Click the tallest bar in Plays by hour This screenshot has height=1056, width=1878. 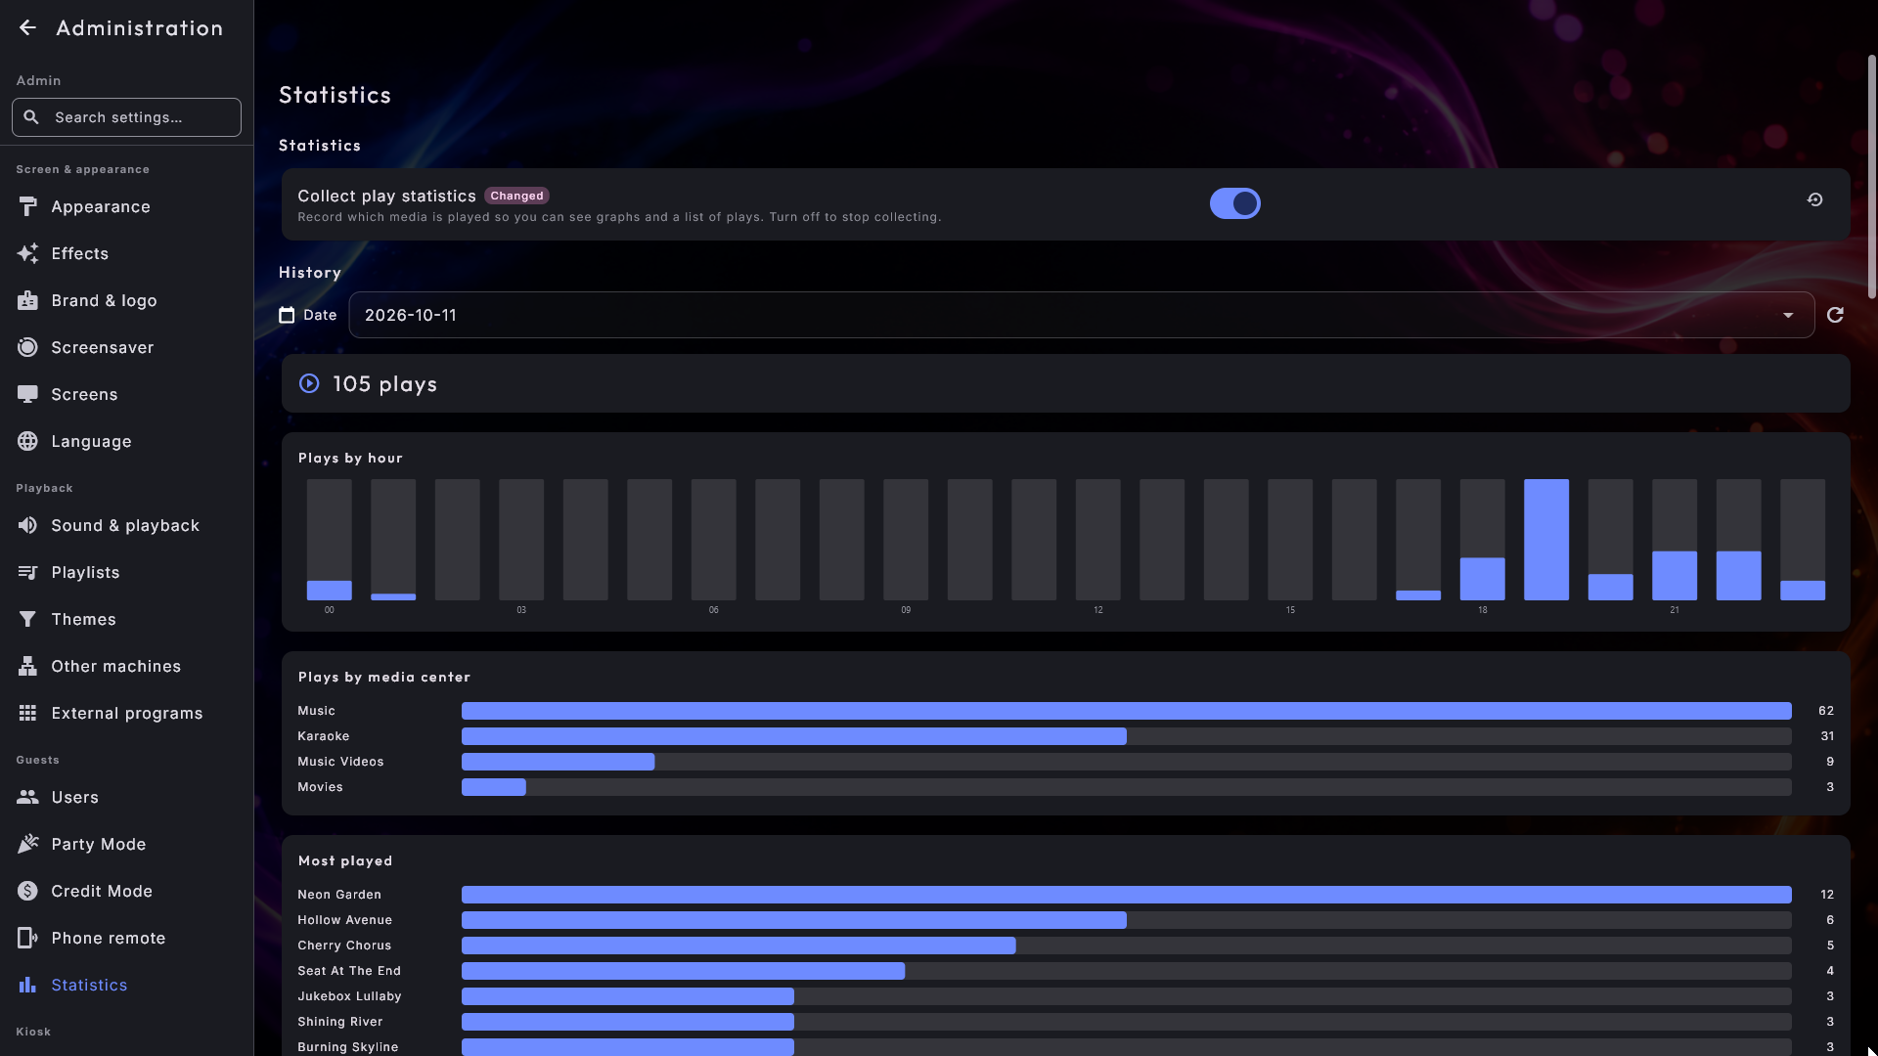coord(1545,540)
